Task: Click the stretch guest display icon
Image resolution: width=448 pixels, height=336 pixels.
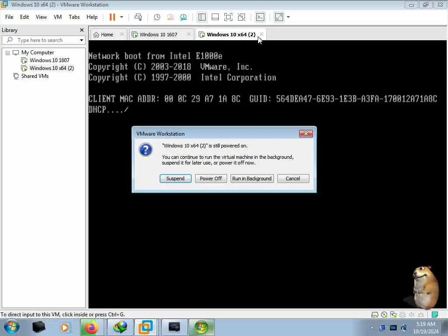Action: coord(279,17)
